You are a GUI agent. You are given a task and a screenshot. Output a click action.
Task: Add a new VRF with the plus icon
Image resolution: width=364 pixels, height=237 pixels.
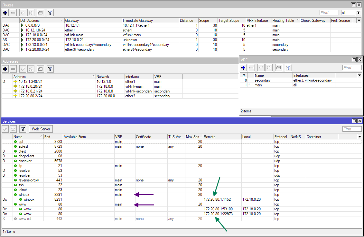click(x=243, y=68)
